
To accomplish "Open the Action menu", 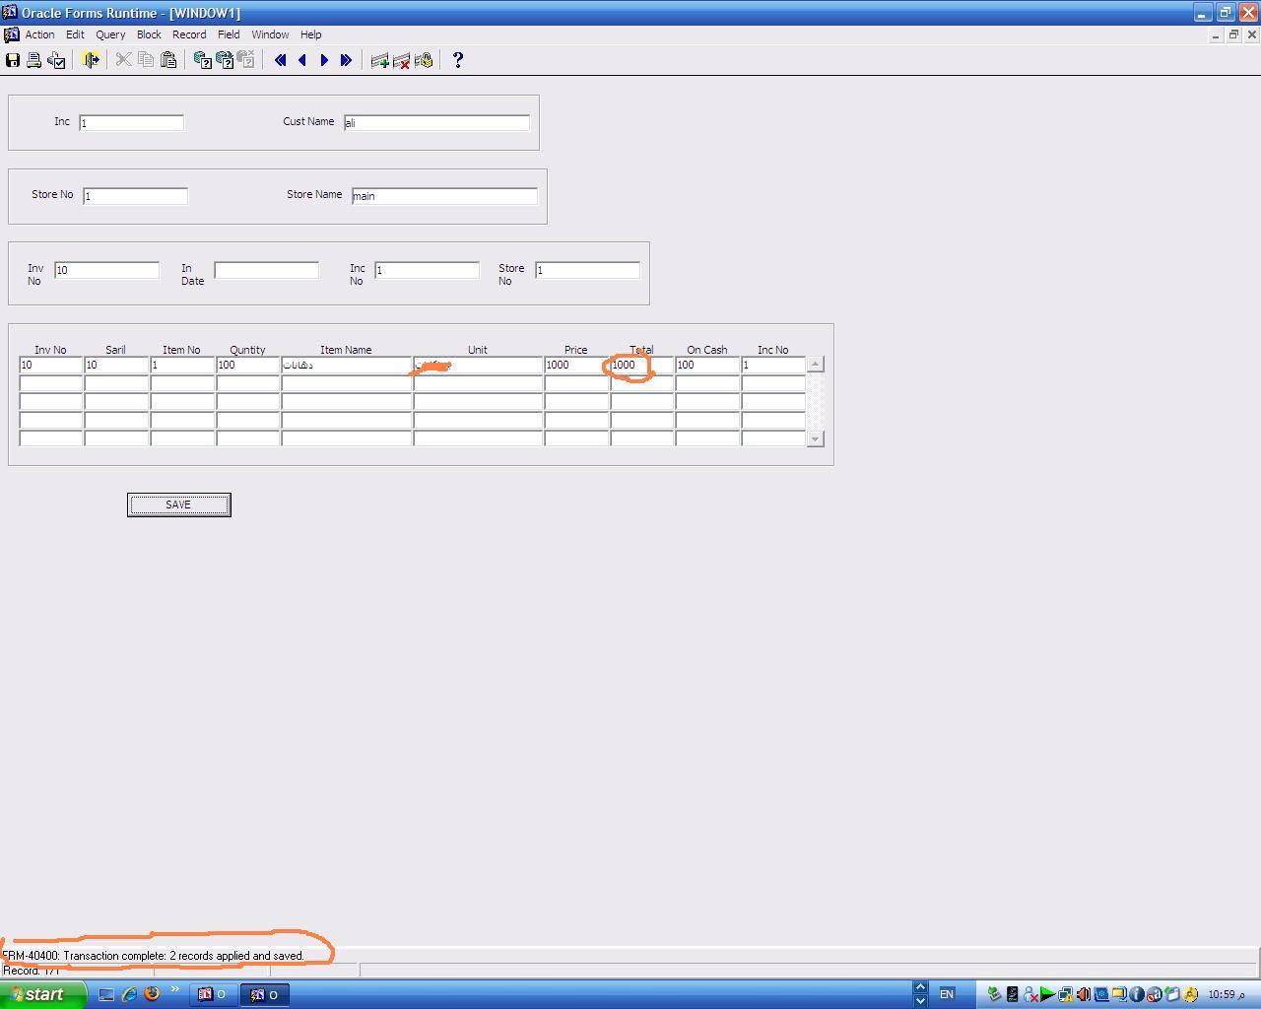I will [x=39, y=34].
